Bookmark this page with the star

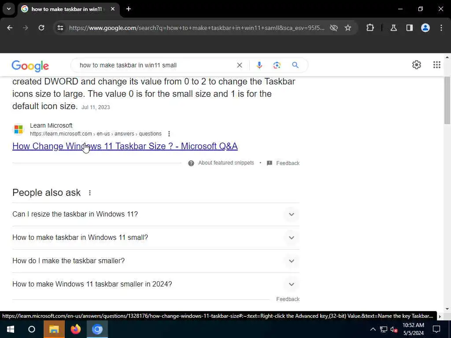click(x=348, y=28)
